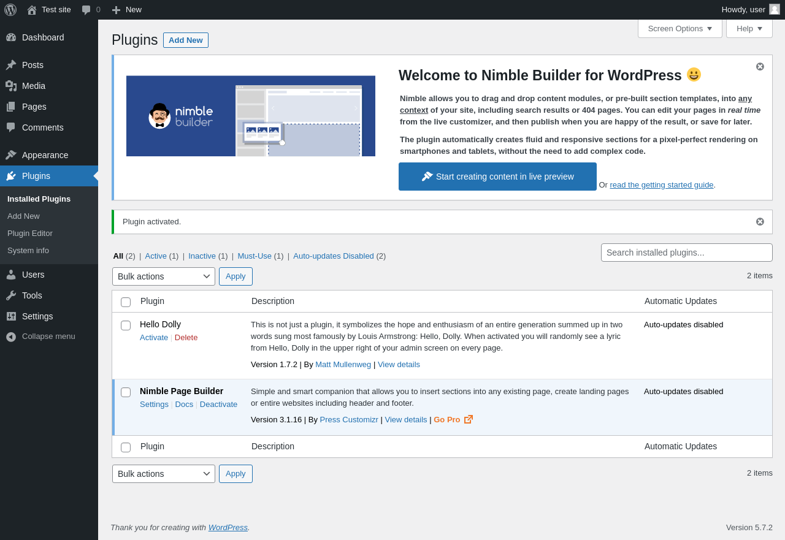This screenshot has height=540, width=785.
Task: Click the Posts pushpin icon
Action: pos(11,65)
